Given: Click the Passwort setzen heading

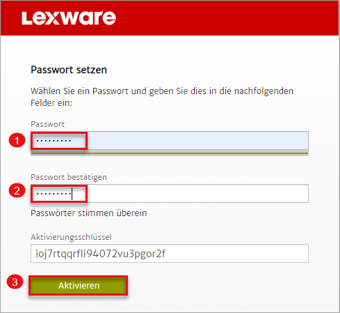Looking at the screenshot, I should coord(69,70).
